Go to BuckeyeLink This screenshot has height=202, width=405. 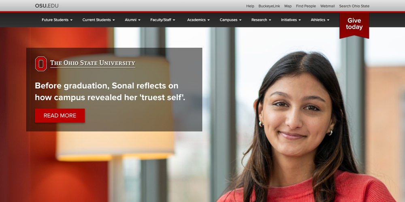pyautogui.click(x=269, y=6)
